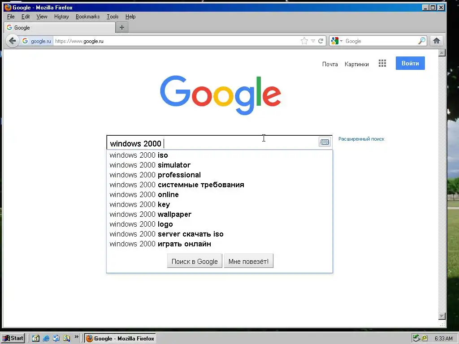Click the Войти sign-in button
This screenshot has height=344, width=459.
coord(410,63)
